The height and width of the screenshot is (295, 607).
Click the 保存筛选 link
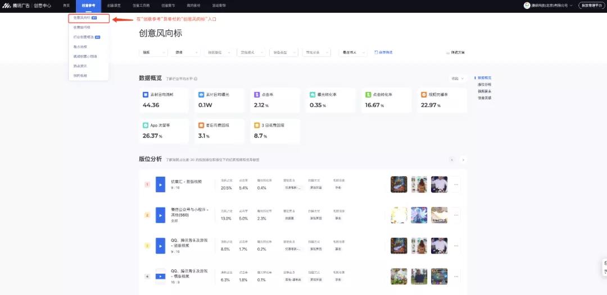pyautogui.click(x=383, y=52)
